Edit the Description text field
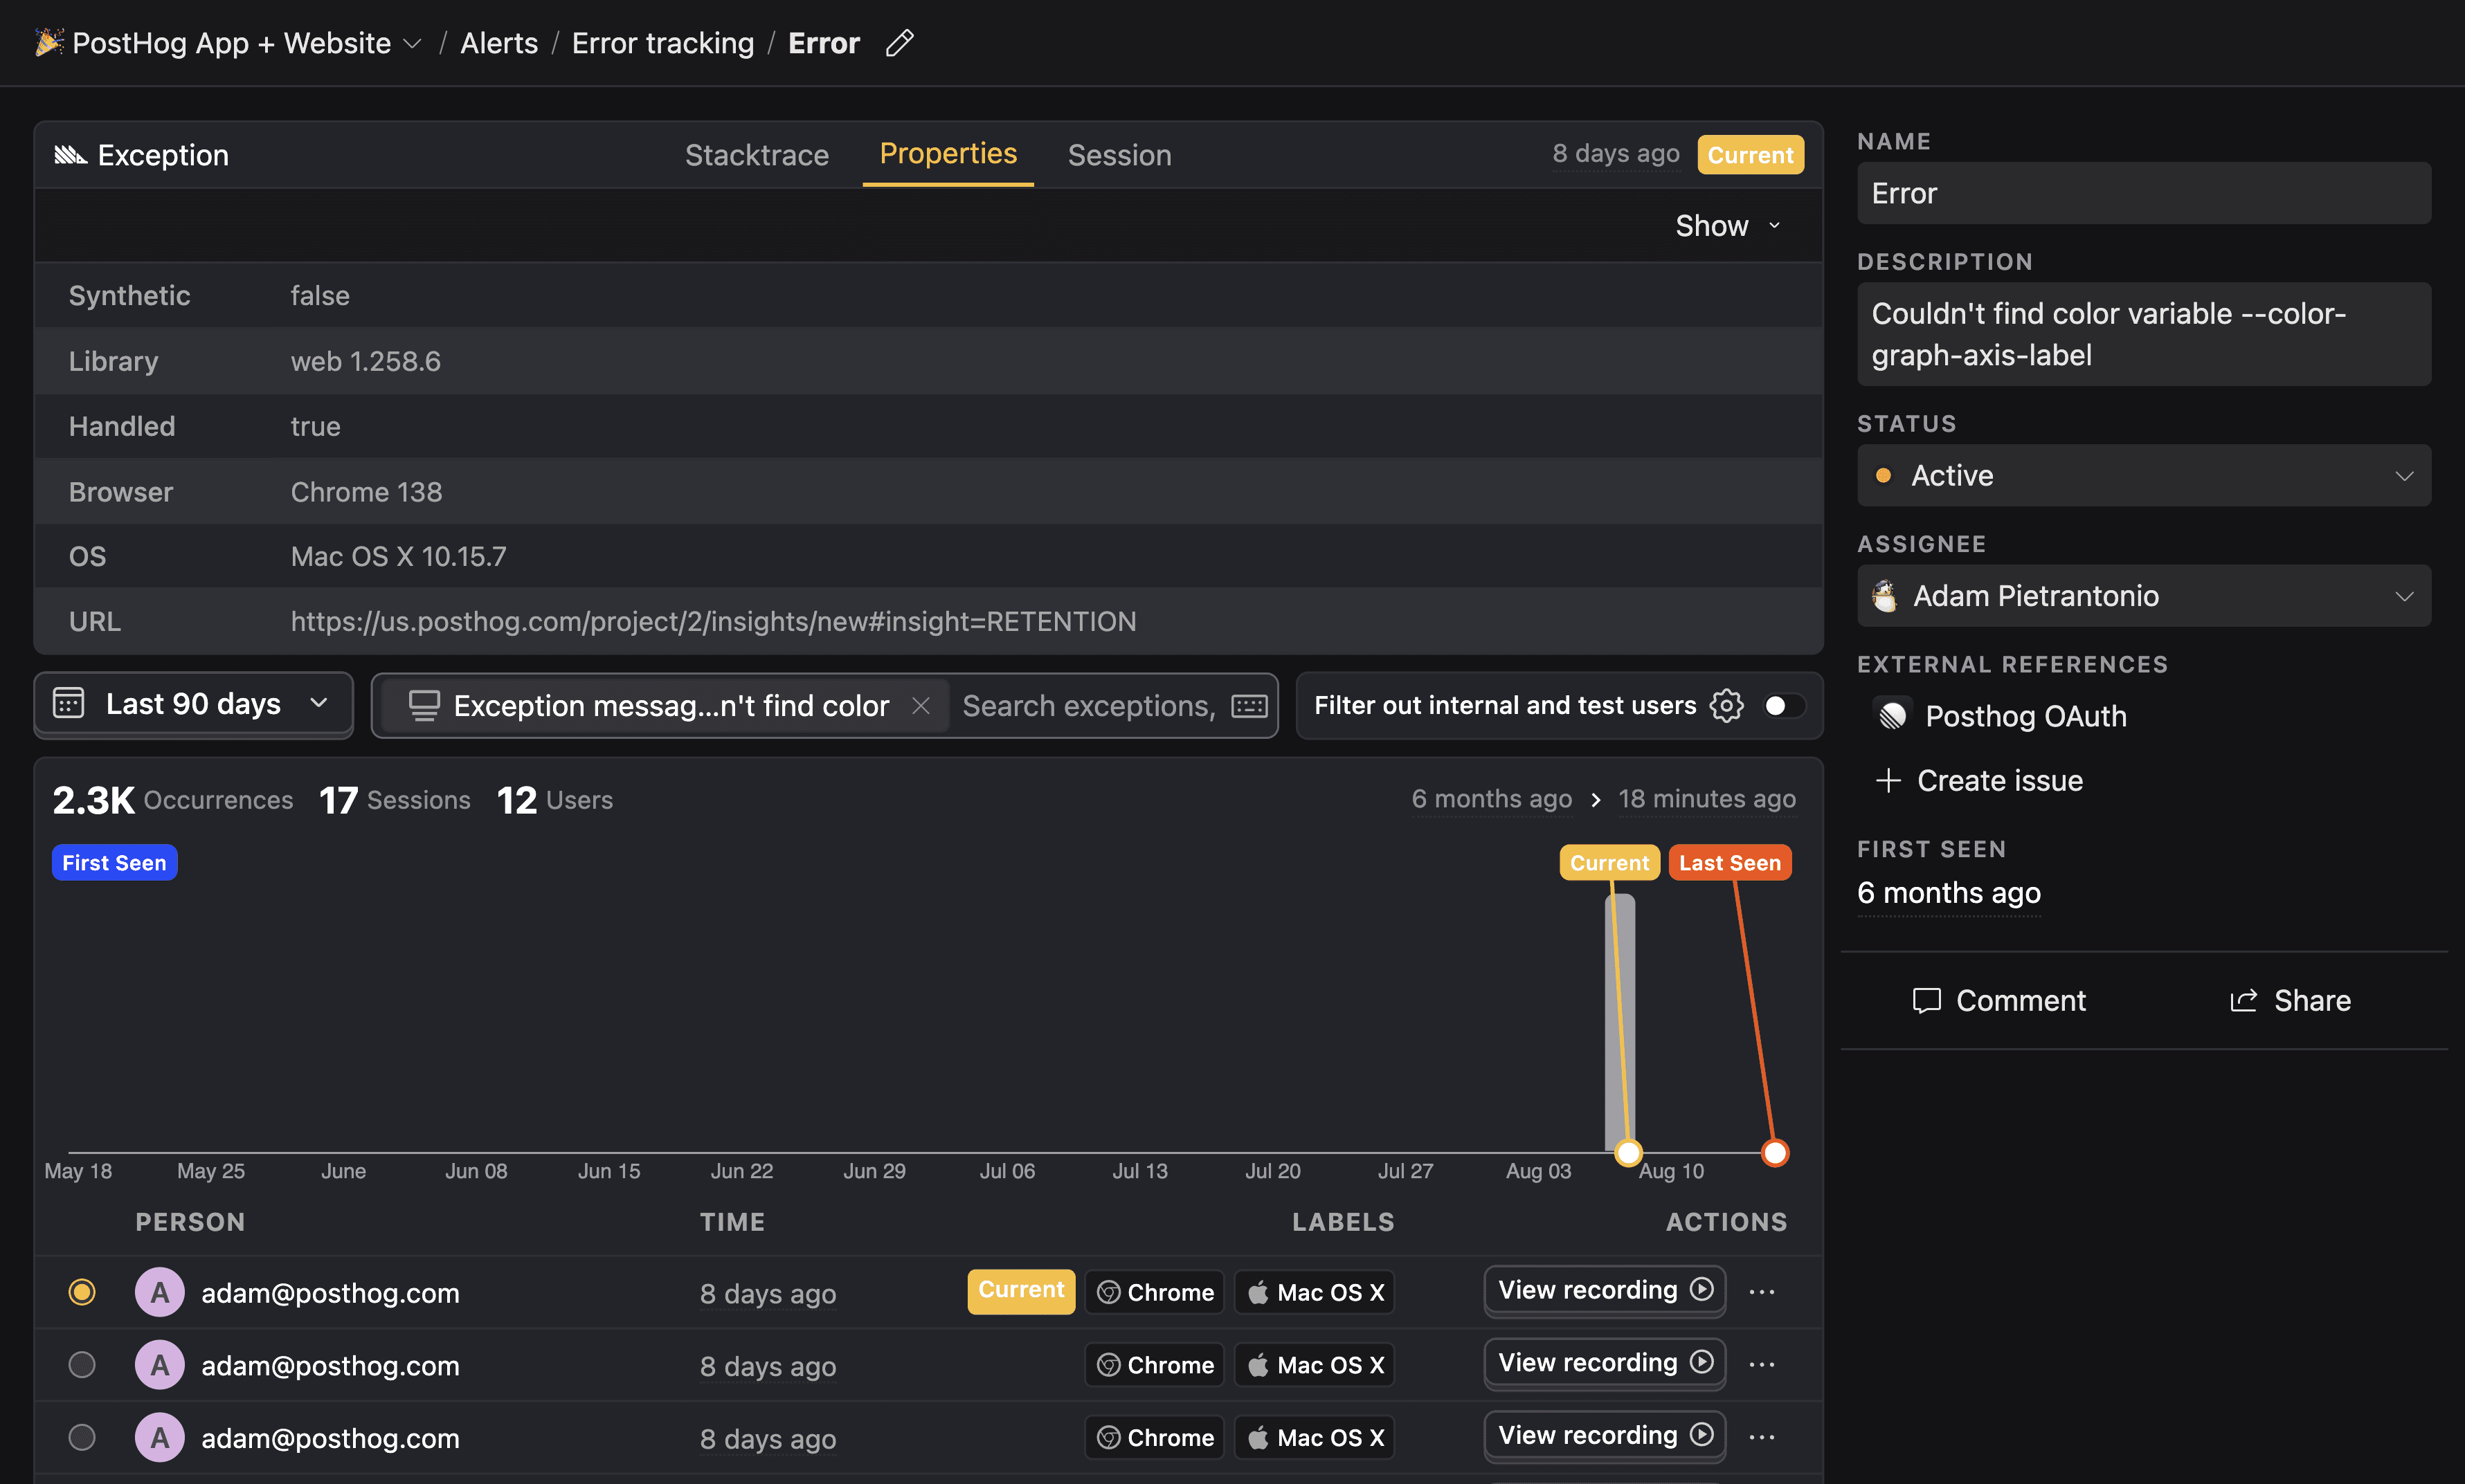Screen dimensions: 2465x1484 click(x=2143, y=334)
